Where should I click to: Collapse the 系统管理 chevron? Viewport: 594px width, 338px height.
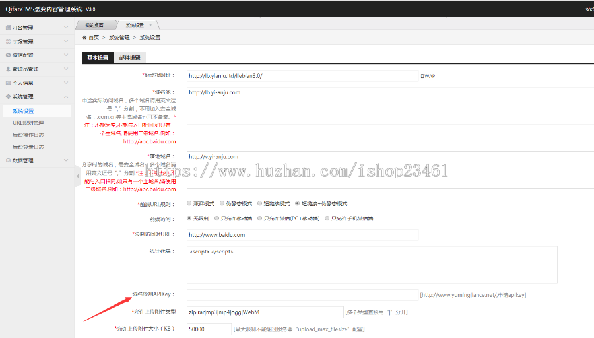66,96
